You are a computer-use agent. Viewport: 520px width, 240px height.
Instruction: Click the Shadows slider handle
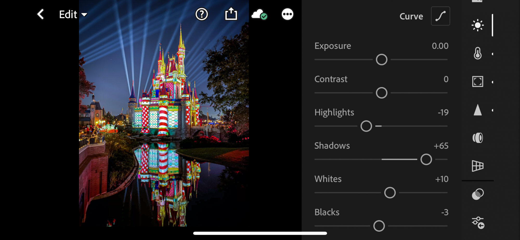click(426, 159)
